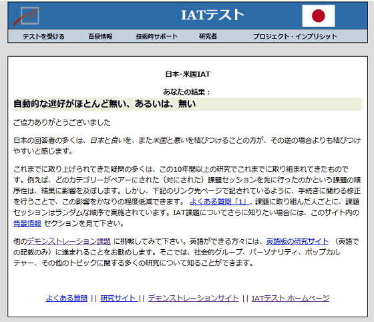Visit the デモンストレーション課題 link
Viewport: 374px width, 322px height.
[69, 241]
